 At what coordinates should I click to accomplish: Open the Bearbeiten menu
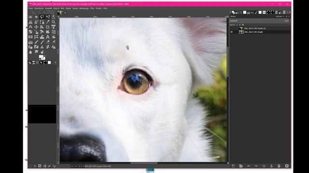tap(39, 9)
